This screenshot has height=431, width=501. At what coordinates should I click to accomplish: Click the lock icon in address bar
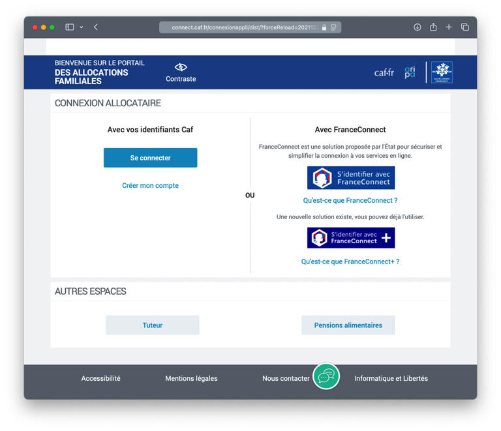point(324,27)
